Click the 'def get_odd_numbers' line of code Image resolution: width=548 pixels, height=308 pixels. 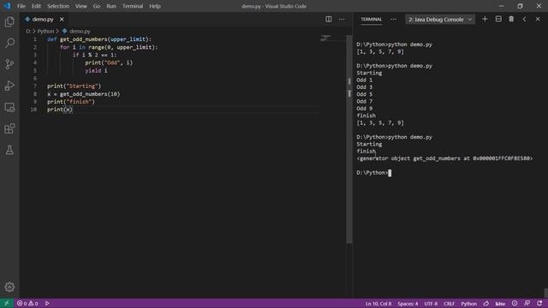[x=99, y=39]
